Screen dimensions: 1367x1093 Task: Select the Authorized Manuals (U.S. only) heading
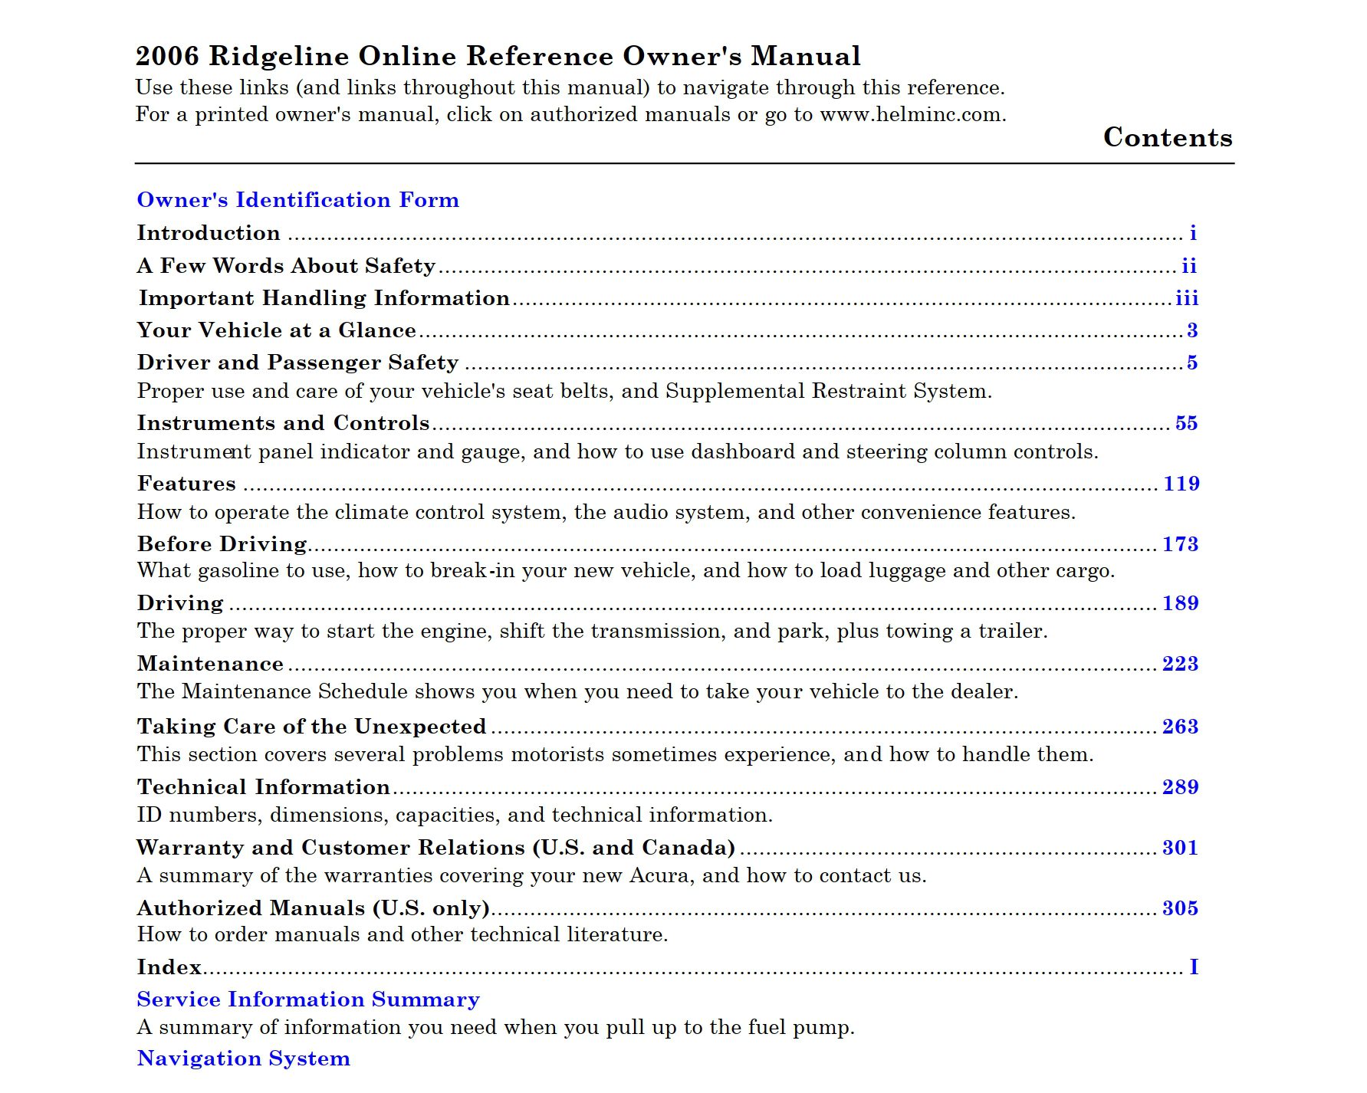[313, 908]
